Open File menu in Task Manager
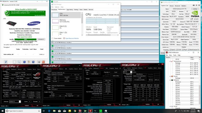 point(52,7)
